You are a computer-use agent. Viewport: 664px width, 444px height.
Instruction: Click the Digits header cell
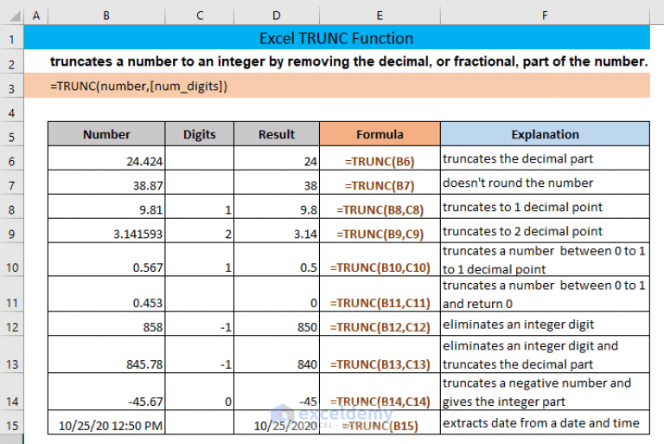tap(200, 134)
